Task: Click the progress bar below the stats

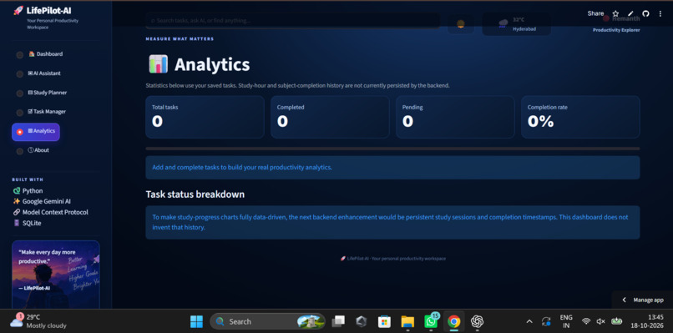Action: pos(392,149)
